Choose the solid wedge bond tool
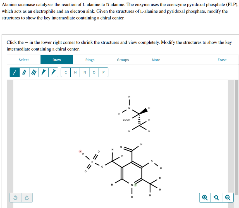This screenshot has height=208, width=239. pyautogui.click(x=43, y=72)
